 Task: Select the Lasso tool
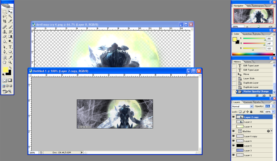5,16
